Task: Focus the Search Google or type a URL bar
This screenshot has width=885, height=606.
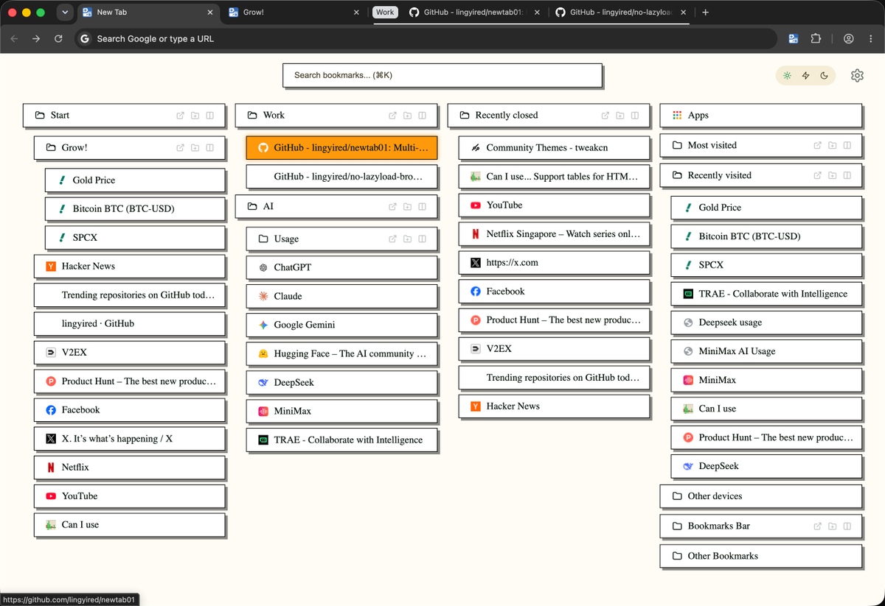Action: click(426, 38)
